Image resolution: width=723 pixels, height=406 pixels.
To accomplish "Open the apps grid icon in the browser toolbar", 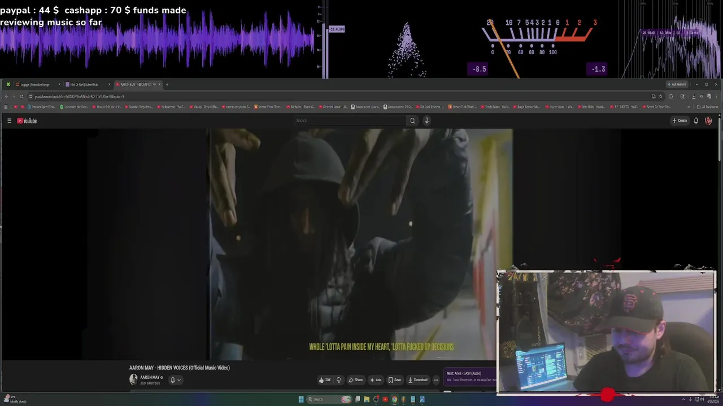I will pos(6,107).
